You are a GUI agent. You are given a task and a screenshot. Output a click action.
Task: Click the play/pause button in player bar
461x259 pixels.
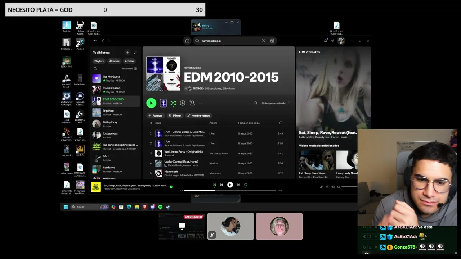tap(230, 185)
